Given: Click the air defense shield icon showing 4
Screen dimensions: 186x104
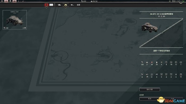Looking at the screenshot, I should (166, 74).
